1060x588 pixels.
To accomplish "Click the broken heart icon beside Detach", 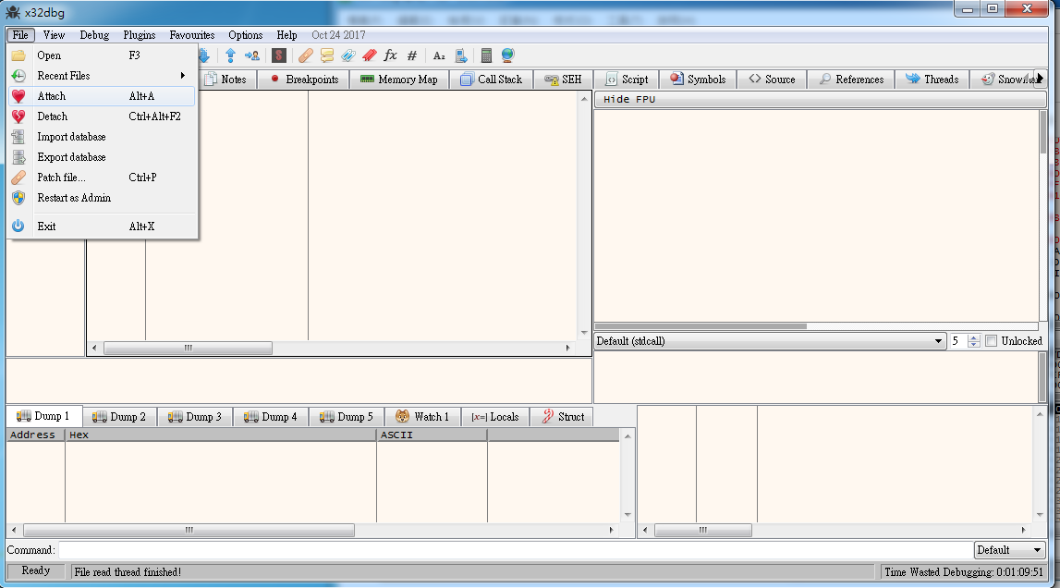I will point(18,116).
